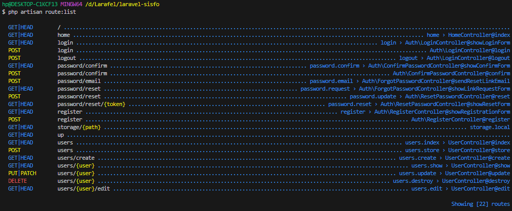This screenshot has width=512, height=211.
Task: Select the storage.local route name
Action: pos(489,127)
